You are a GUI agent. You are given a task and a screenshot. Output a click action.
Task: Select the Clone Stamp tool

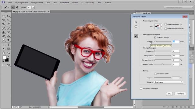coord(3,32)
